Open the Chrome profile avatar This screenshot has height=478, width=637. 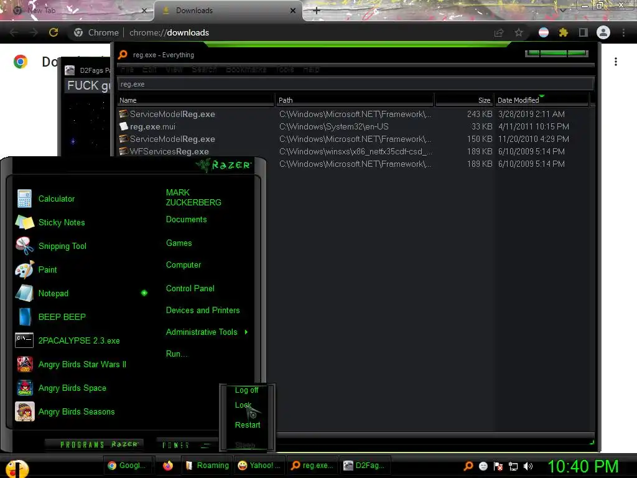click(603, 32)
